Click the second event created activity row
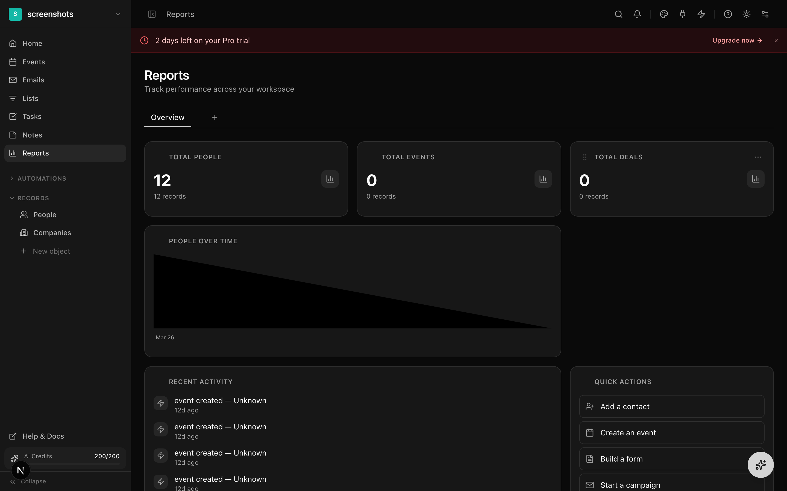787x491 pixels. coord(353,431)
